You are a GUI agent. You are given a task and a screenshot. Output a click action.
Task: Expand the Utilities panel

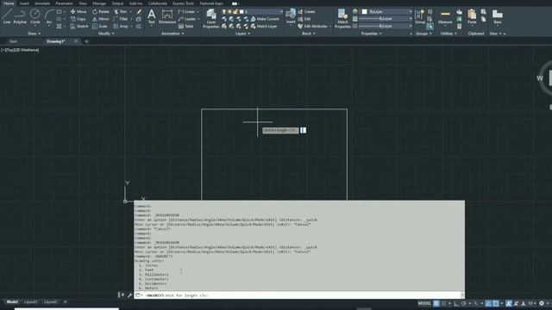(x=448, y=34)
